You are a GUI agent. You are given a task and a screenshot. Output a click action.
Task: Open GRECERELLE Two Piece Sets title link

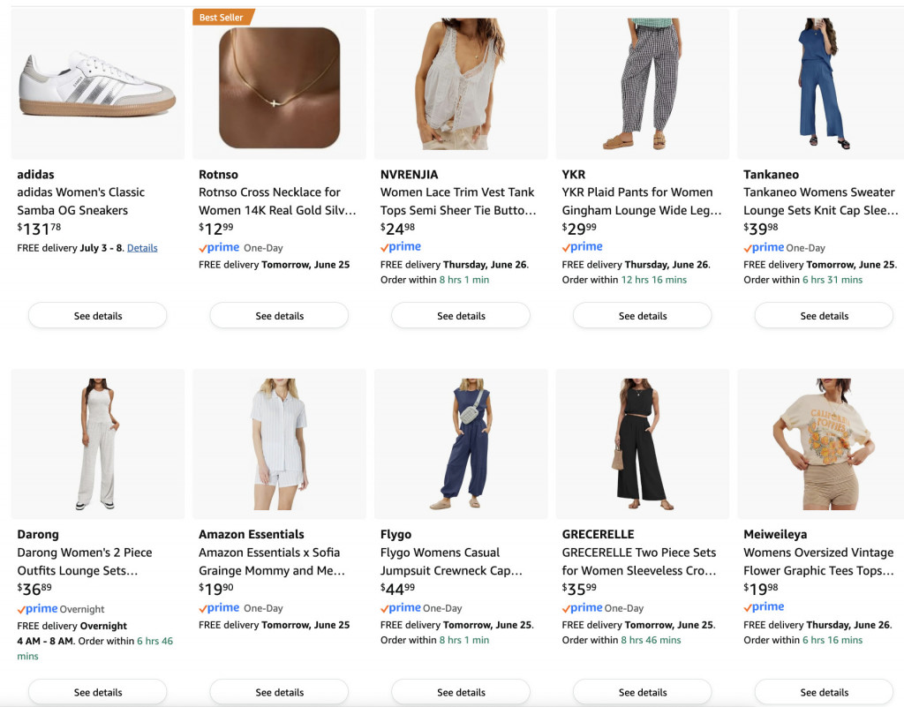click(x=639, y=561)
